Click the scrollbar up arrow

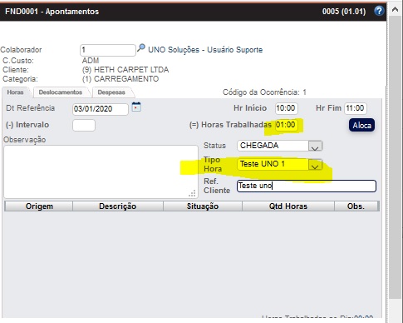(395, 10)
